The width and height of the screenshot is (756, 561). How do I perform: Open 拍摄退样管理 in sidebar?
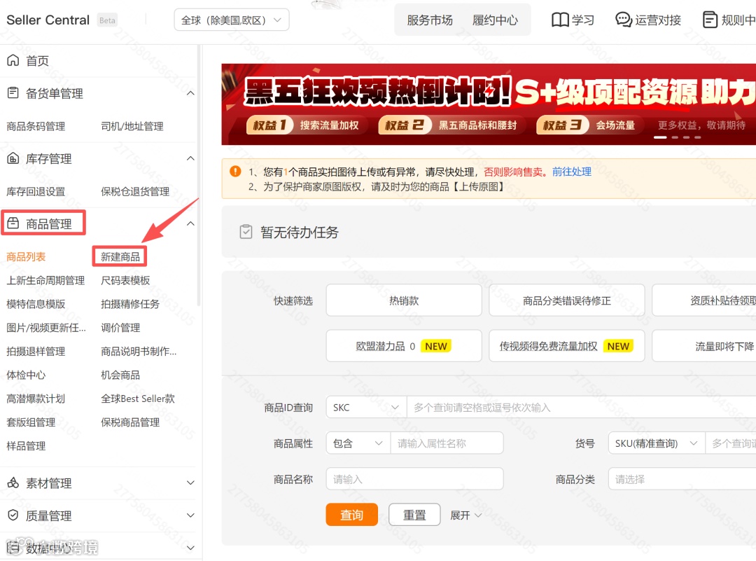pos(36,351)
